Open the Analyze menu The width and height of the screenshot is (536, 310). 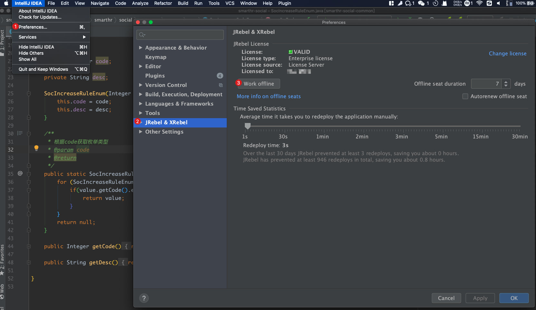point(140,3)
